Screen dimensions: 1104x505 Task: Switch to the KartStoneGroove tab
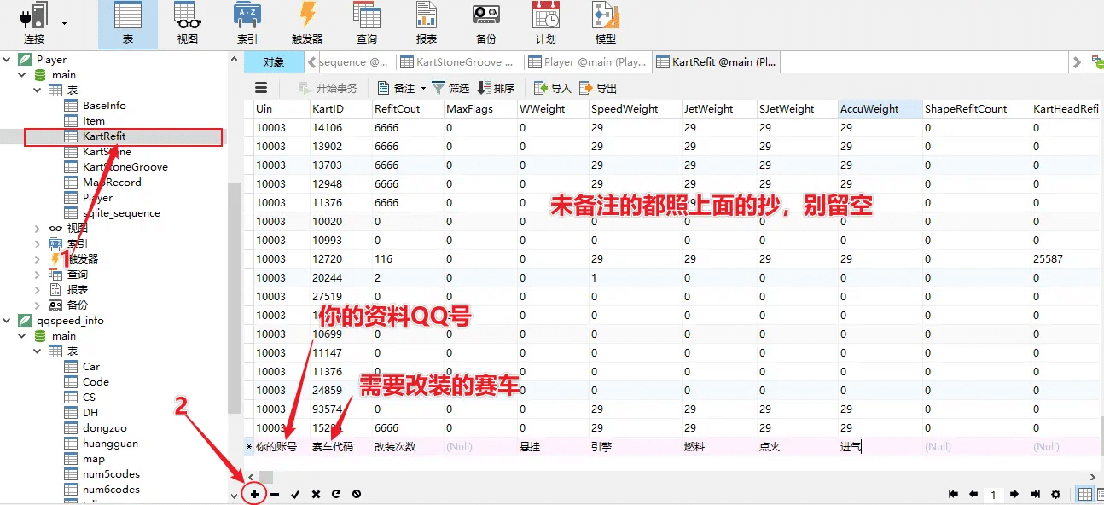pyautogui.click(x=459, y=62)
